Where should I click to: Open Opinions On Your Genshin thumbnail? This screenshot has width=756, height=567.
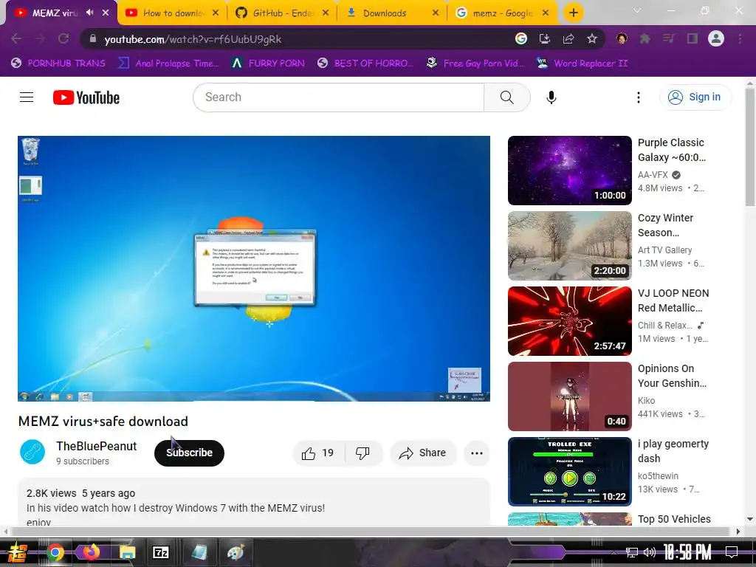[570, 396]
